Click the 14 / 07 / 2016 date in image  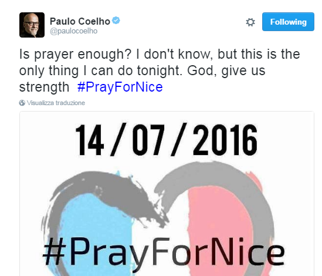[167, 139]
